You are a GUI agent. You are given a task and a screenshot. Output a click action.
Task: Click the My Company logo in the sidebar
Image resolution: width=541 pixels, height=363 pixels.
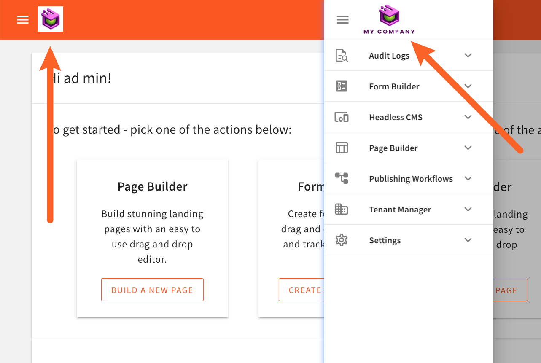[x=389, y=19]
